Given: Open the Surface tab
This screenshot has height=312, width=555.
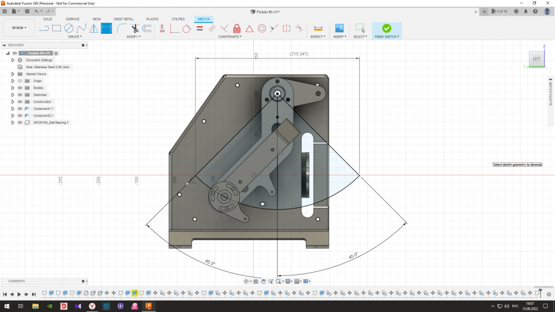Looking at the screenshot, I should tap(72, 19).
